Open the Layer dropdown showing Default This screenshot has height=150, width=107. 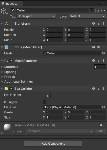(87, 16)
